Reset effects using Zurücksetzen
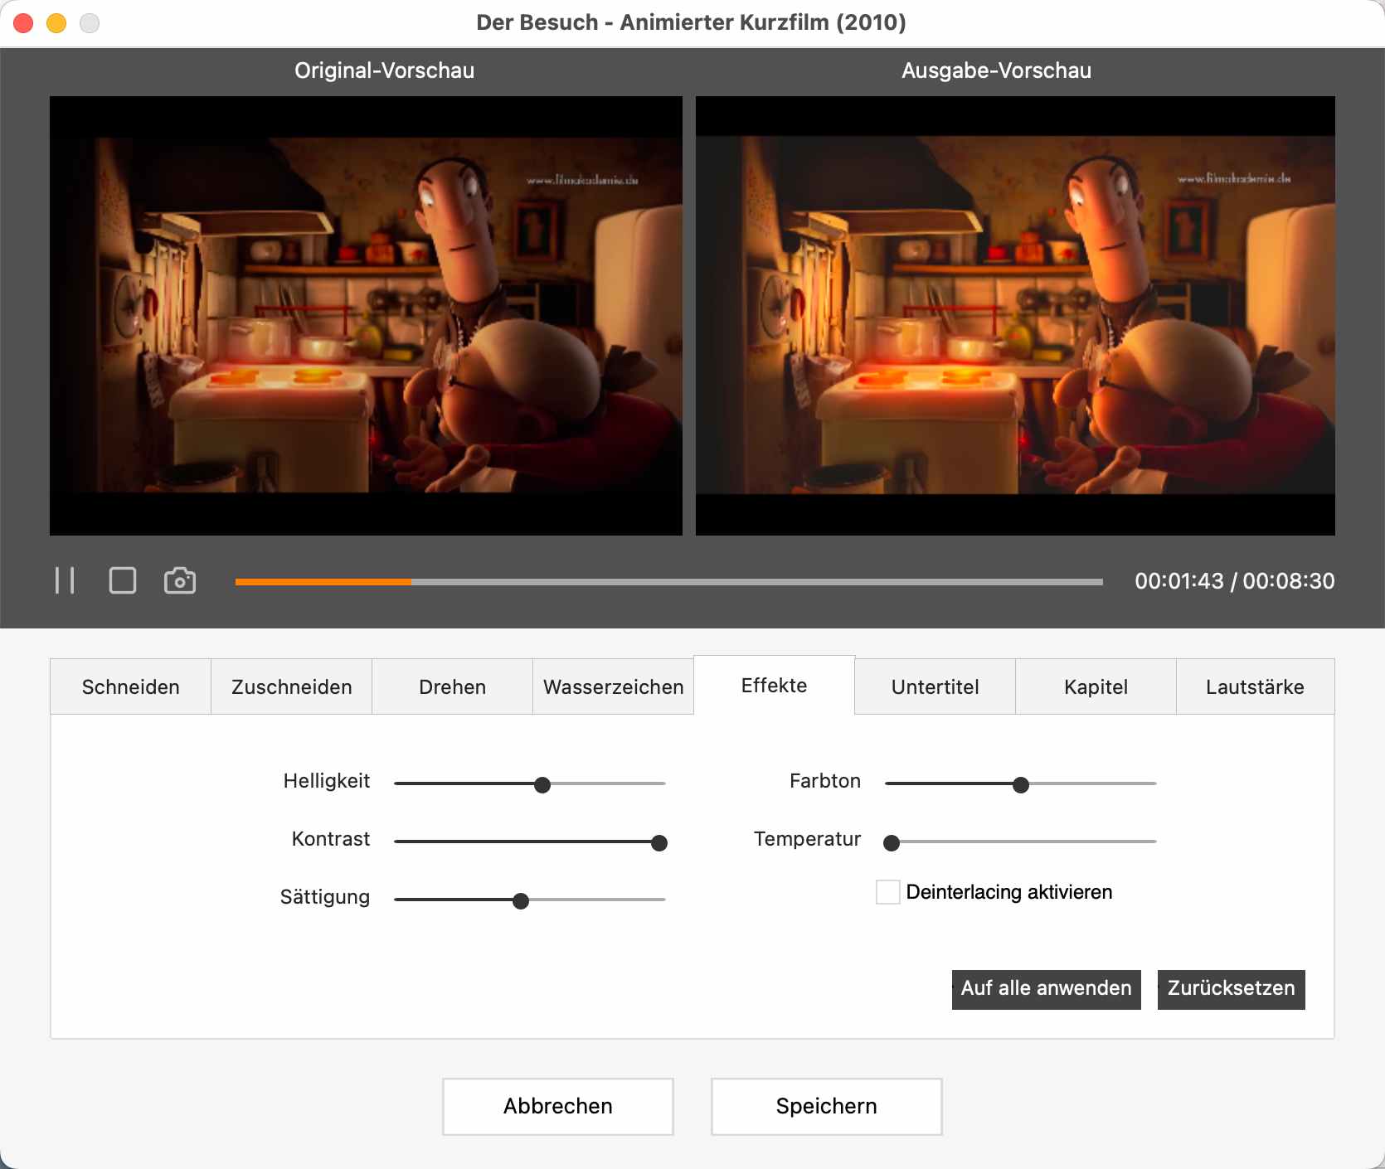Image resolution: width=1385 pixels, height=1169 pixels. 1231,988
